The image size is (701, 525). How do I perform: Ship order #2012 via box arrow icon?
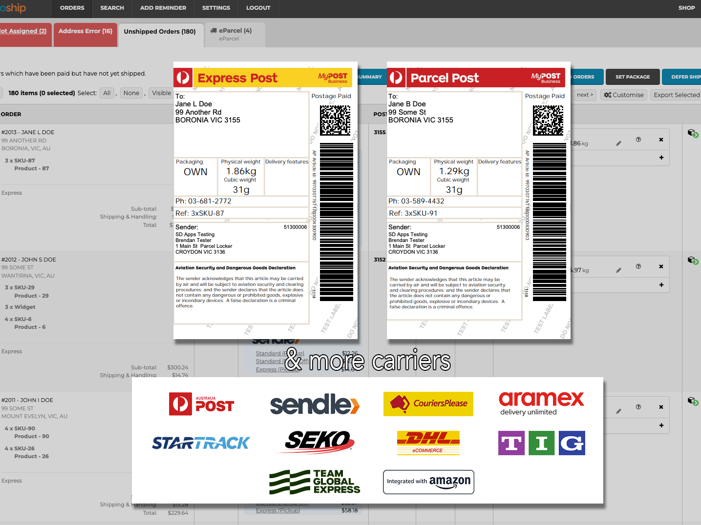[693, 261]
